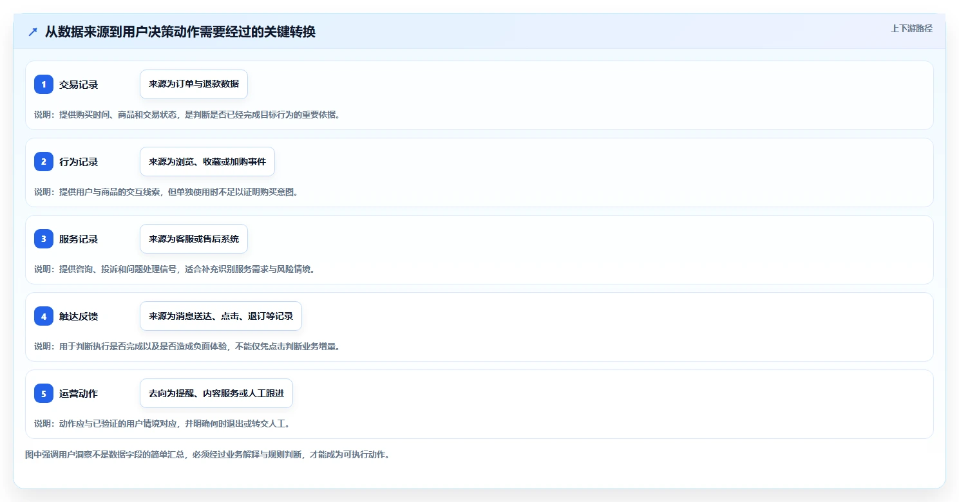Click the arrow icon beside the main title

pyautogui.click(x=33, y=32)
